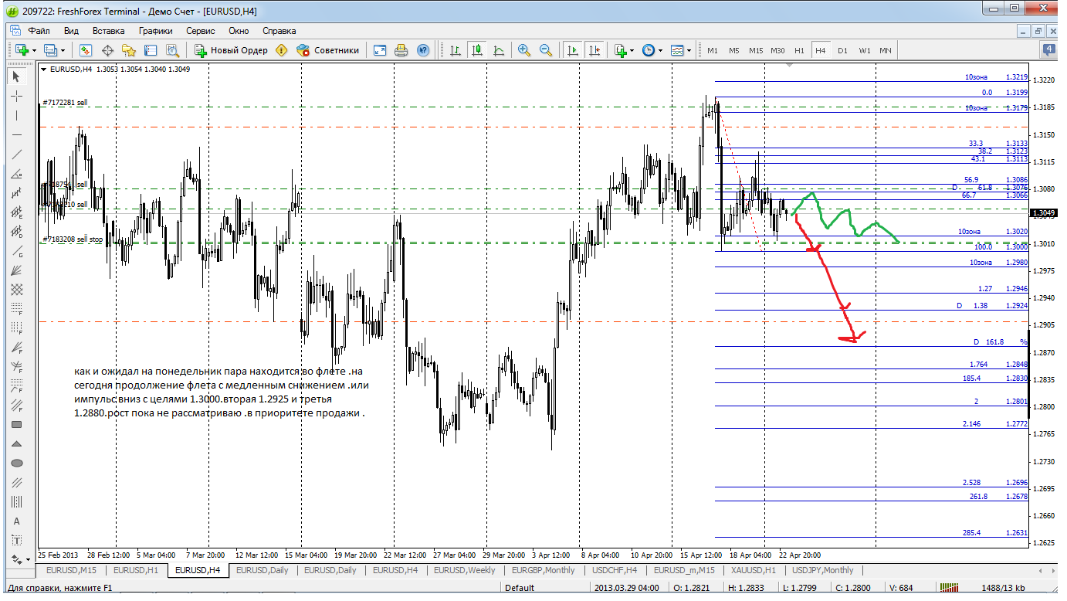Click the Zoom Out magnifier icon
The image size is (1067, 601).
coord(546,50)
